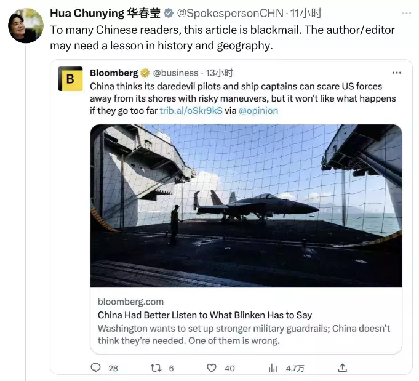
Task: Click the @SpokespersonCHN handle
Action: (231, 13)
